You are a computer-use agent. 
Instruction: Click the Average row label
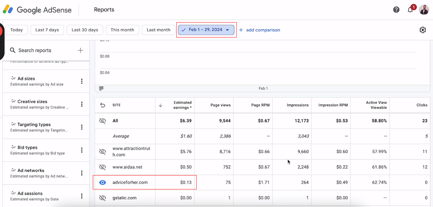tap(121, 136)
